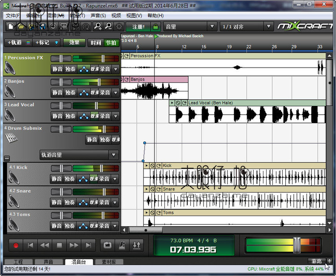Image resolution: width=336 pixels, height=276 pixels.
Task: Open preferences with the gear icon
Action: point(119,26)
